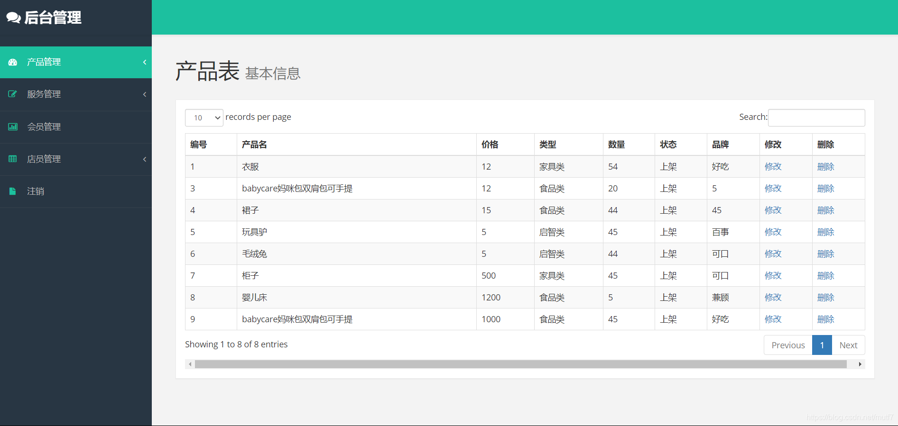Click the 产品表 page heading
This screenshot has height=426, width=898.
tap(207, 71)
